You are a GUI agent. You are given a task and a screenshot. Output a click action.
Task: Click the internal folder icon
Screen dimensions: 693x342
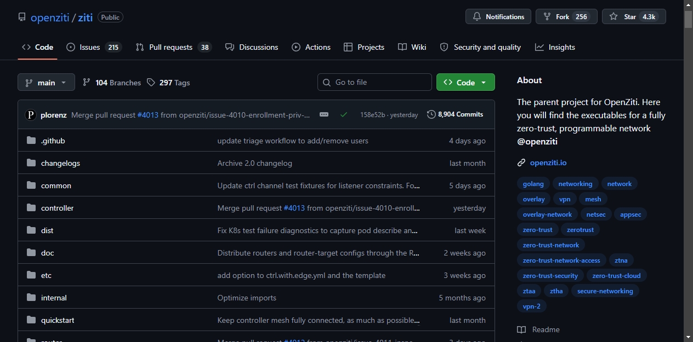click(x=31, y=298)
